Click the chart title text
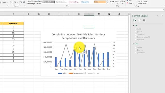Image resolution: width=165 pixels, height=93 pixels. tap(78, 36)
